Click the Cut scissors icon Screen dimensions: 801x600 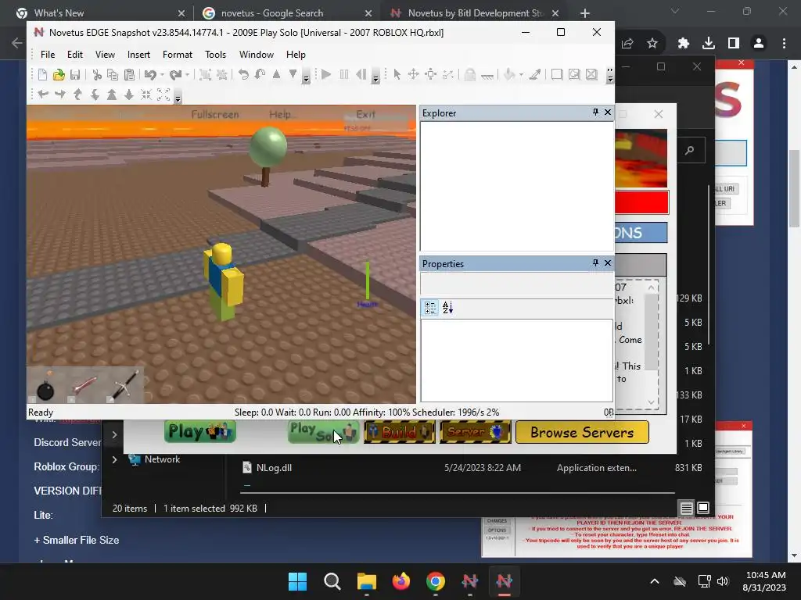[96, 75]
